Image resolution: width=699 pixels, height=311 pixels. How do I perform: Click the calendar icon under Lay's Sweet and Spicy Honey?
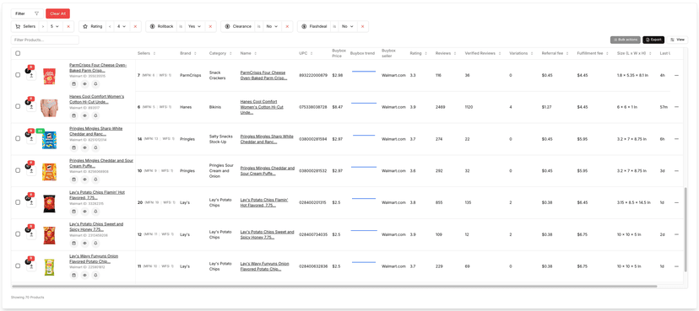(74, 244)
